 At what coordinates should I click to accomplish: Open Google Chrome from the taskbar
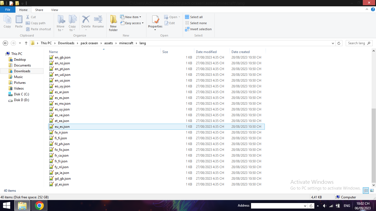pos(39,206)
